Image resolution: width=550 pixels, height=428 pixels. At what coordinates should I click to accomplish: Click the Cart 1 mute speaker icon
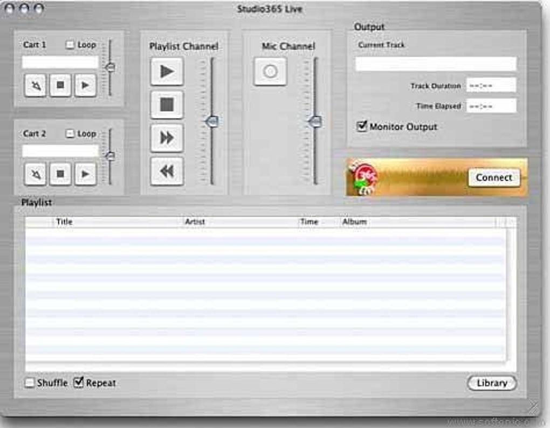point(36,85)
